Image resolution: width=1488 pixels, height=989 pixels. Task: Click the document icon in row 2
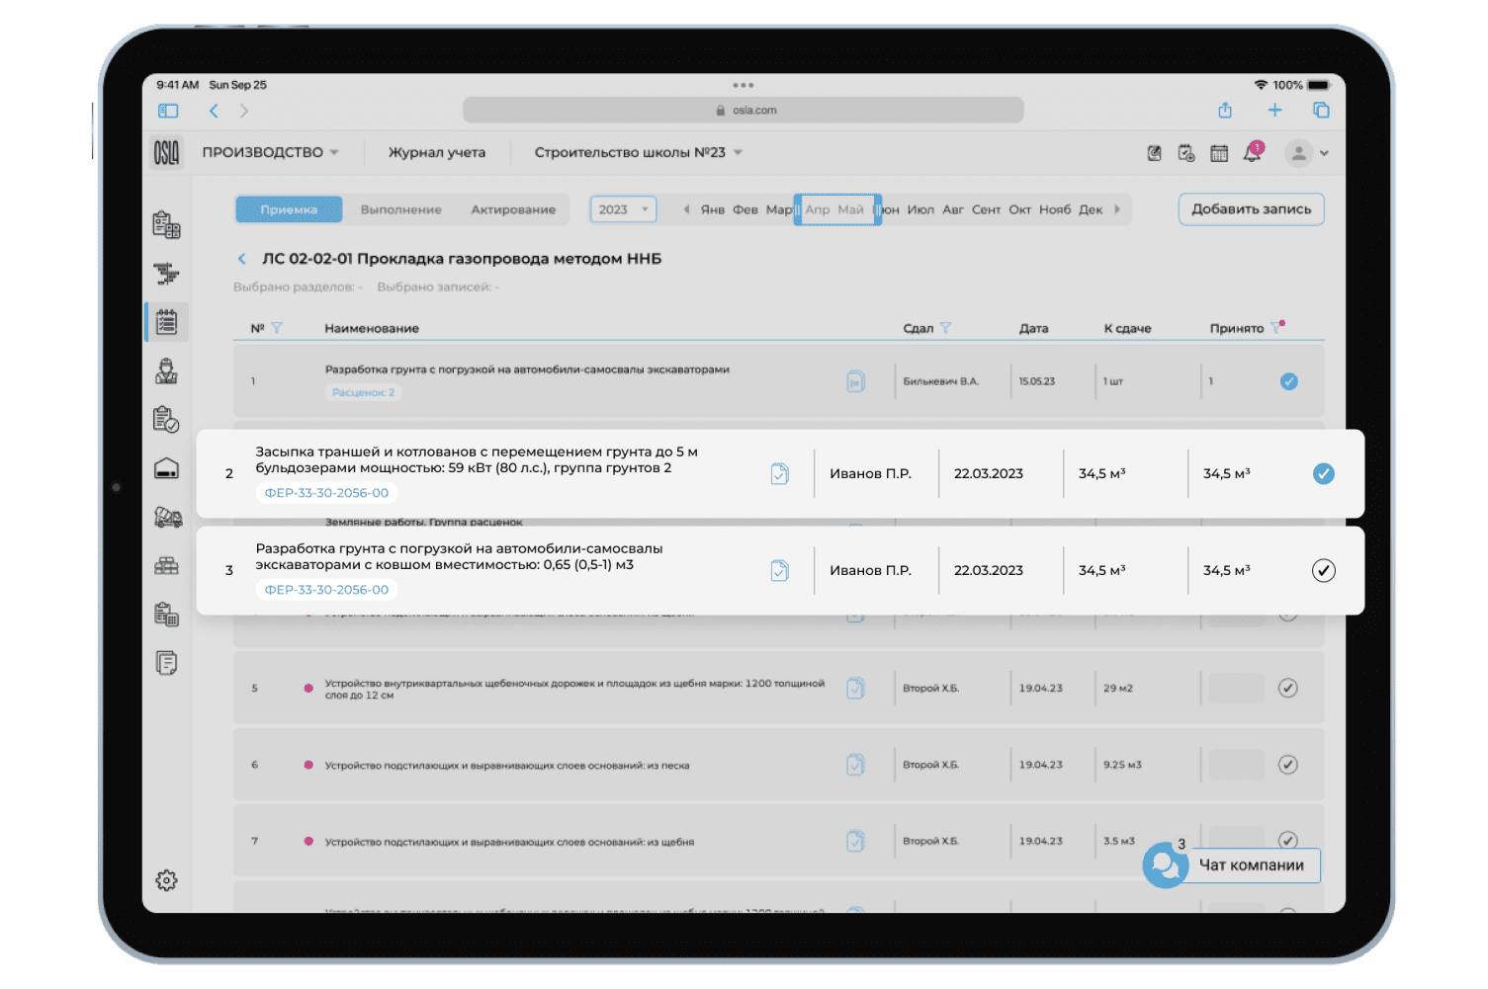779,474
